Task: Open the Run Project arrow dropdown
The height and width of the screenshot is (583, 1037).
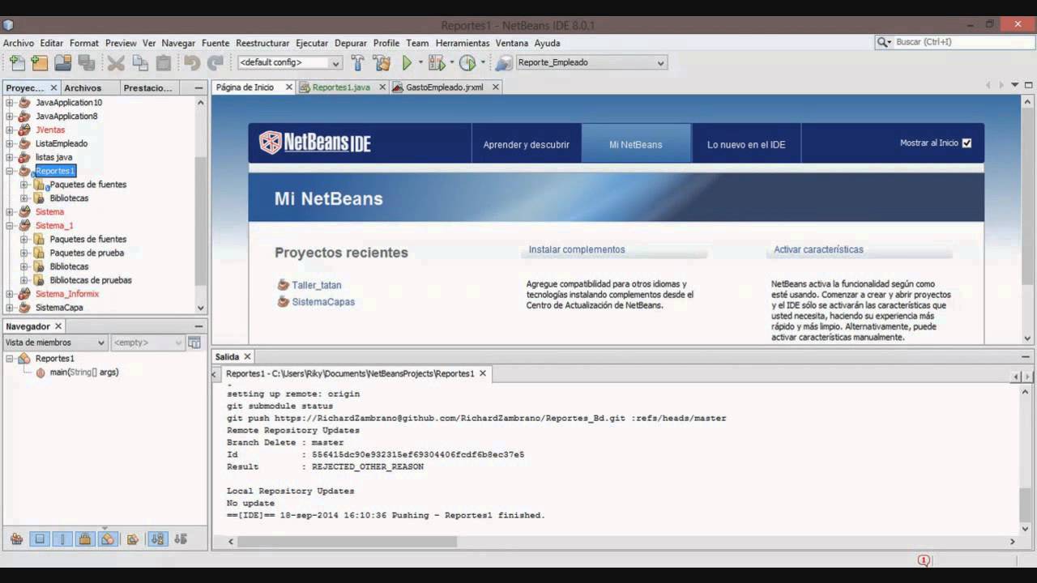Action: 420,62
